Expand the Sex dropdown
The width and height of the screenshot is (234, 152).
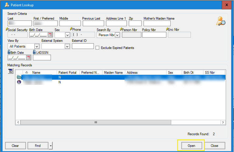tap(67, 35)
